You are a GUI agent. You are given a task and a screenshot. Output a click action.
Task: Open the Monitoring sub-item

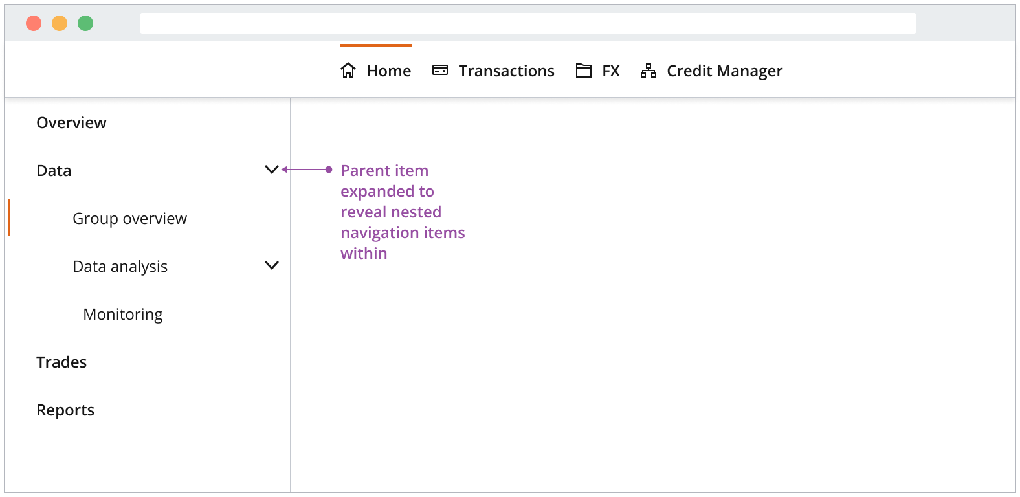point(123,315)
